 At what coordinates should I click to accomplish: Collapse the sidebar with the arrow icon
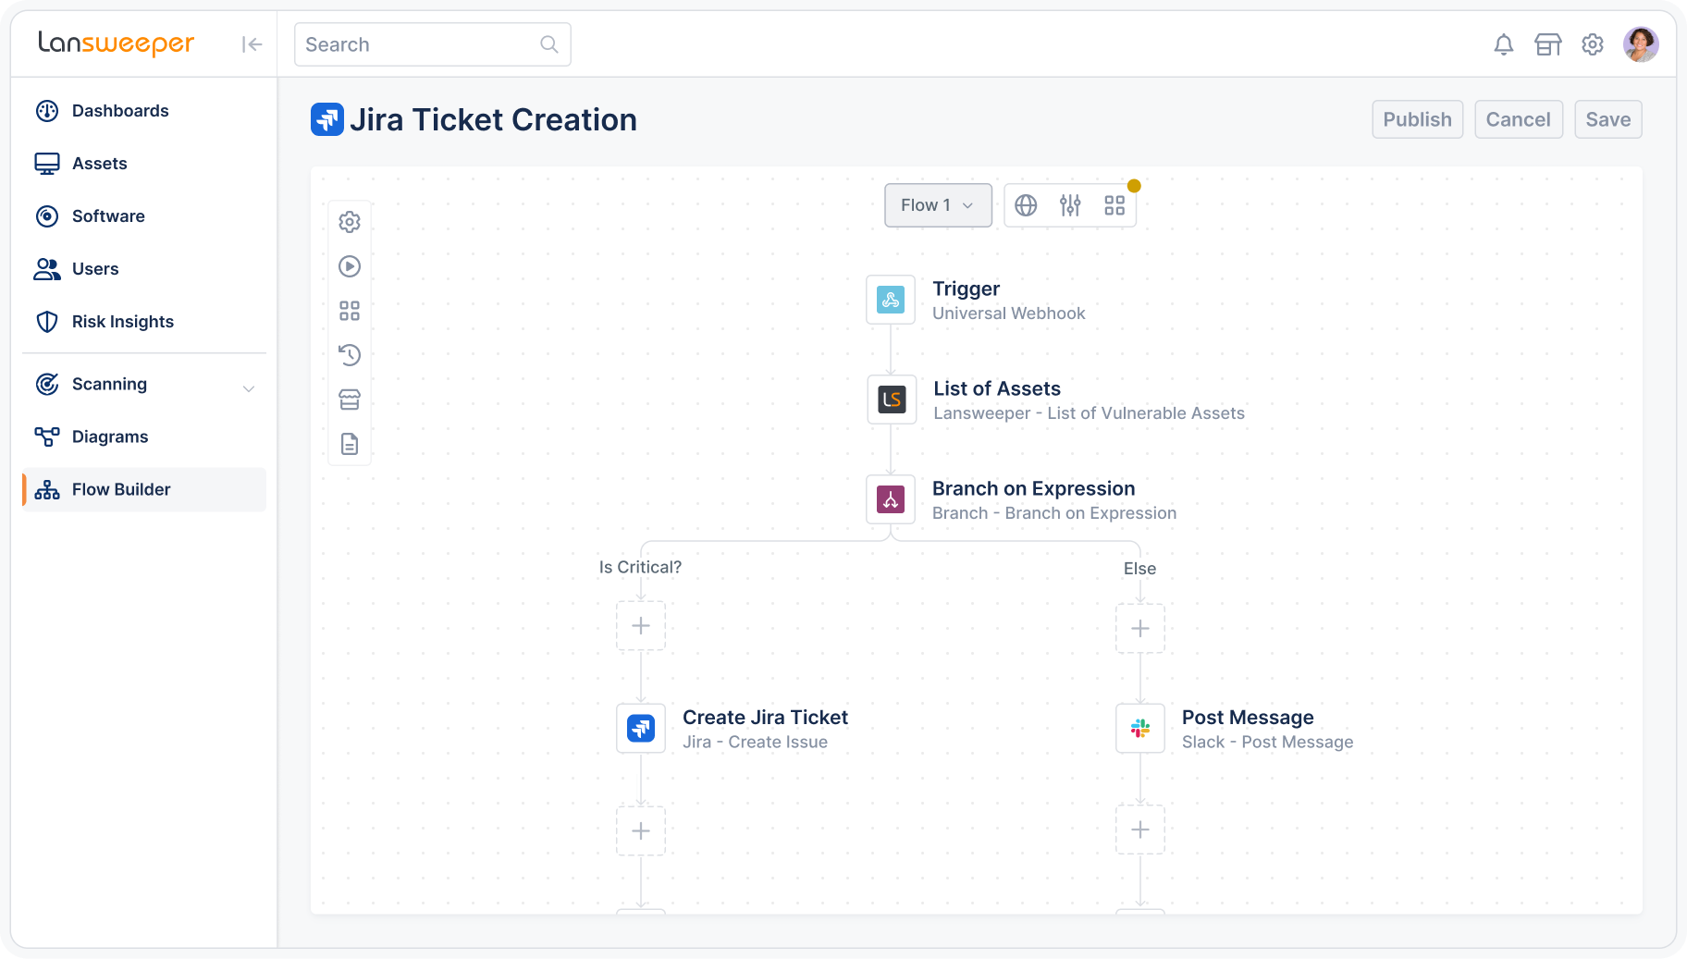point(252,44)
